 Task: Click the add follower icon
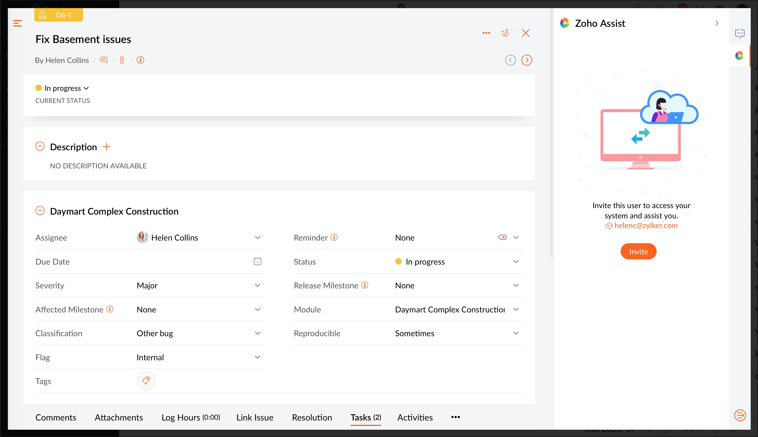[505, 33]
